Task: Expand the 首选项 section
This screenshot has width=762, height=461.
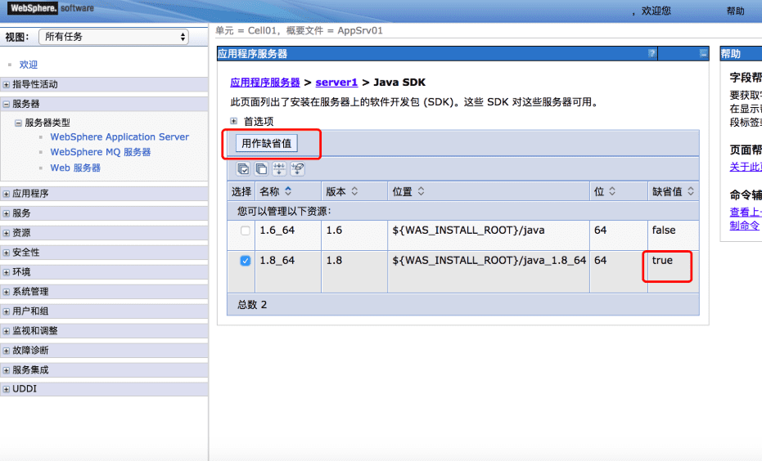Action: (234, 121)
